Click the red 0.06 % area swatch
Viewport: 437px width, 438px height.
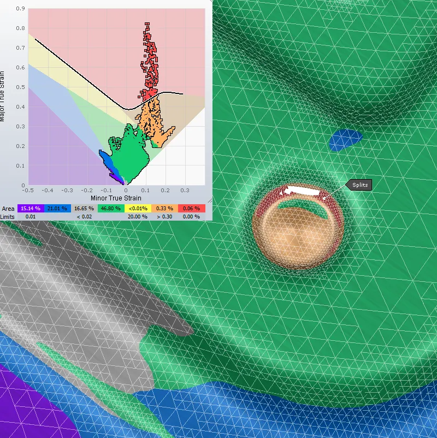(x=191, y=209)
